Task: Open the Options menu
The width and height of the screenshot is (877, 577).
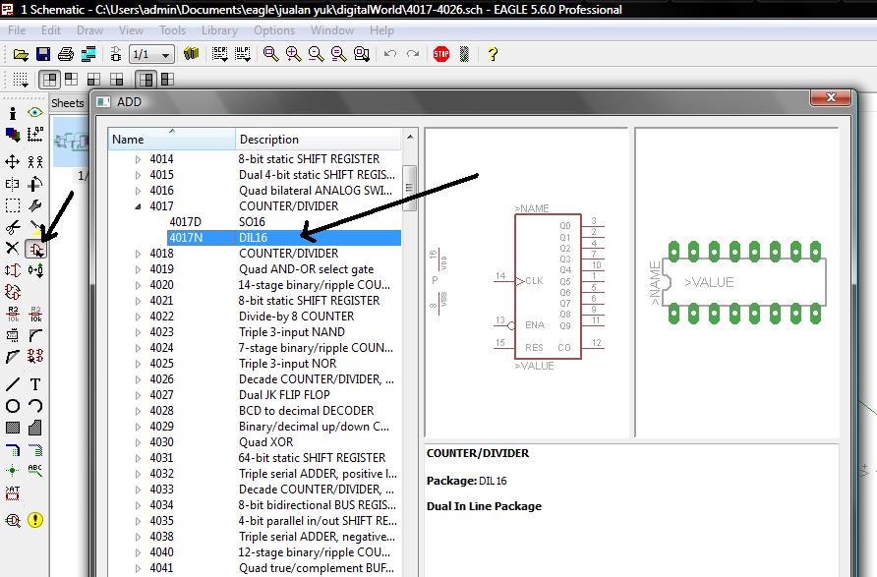Action: pyautogui.click(x=274, y=30)
